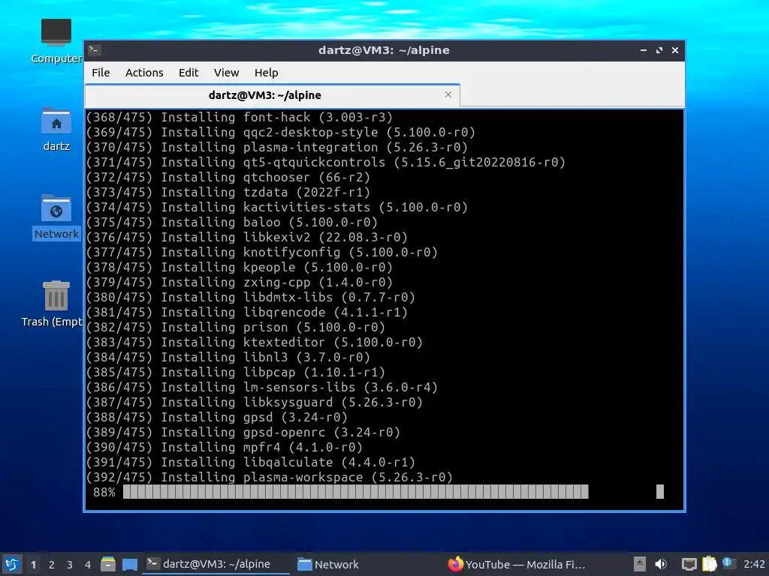Click the removable media eject tray icon
Viewport: 769px width, 576px height.
point(639,564)
